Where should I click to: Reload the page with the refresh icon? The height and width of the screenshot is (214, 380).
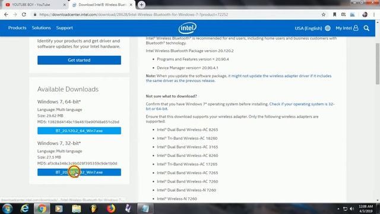tap(24, 14)
